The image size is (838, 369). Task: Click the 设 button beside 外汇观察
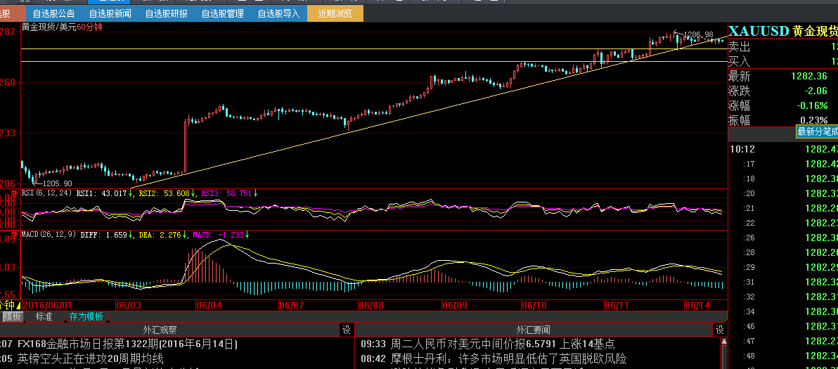pos(346,330)
